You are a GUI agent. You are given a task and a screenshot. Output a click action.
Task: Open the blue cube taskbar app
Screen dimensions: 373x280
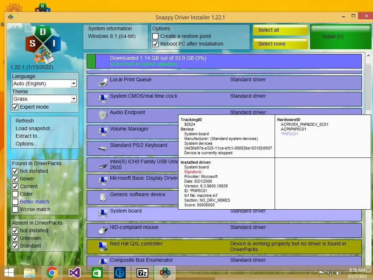pos(119,273)
